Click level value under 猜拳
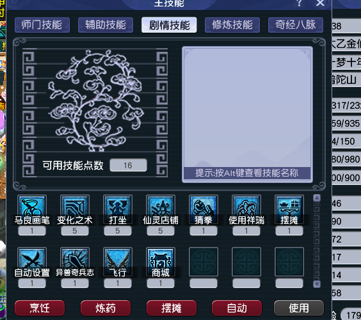The height and width of the screenshot is (320, 361). click(204, 230)
